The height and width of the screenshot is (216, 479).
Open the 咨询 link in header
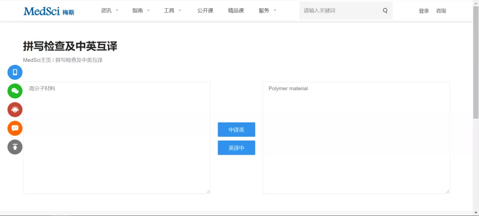pyautogui.click(x=441, y=11)
